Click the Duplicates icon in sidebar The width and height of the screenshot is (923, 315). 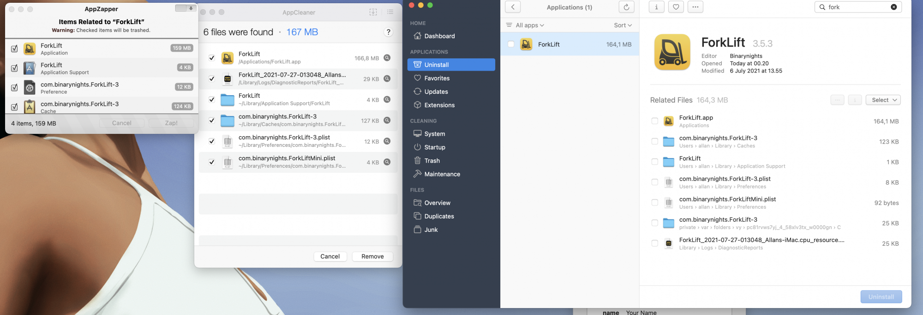pos(417,216)
